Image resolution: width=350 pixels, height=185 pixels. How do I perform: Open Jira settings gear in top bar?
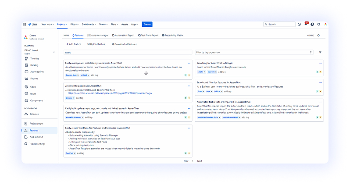319,24
